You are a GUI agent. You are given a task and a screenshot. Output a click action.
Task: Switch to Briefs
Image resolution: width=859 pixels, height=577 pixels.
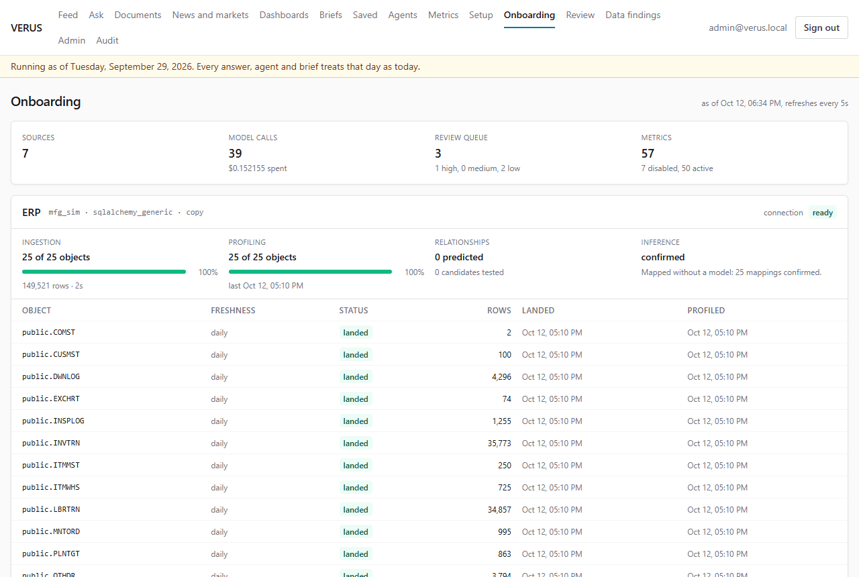point(330,15)
